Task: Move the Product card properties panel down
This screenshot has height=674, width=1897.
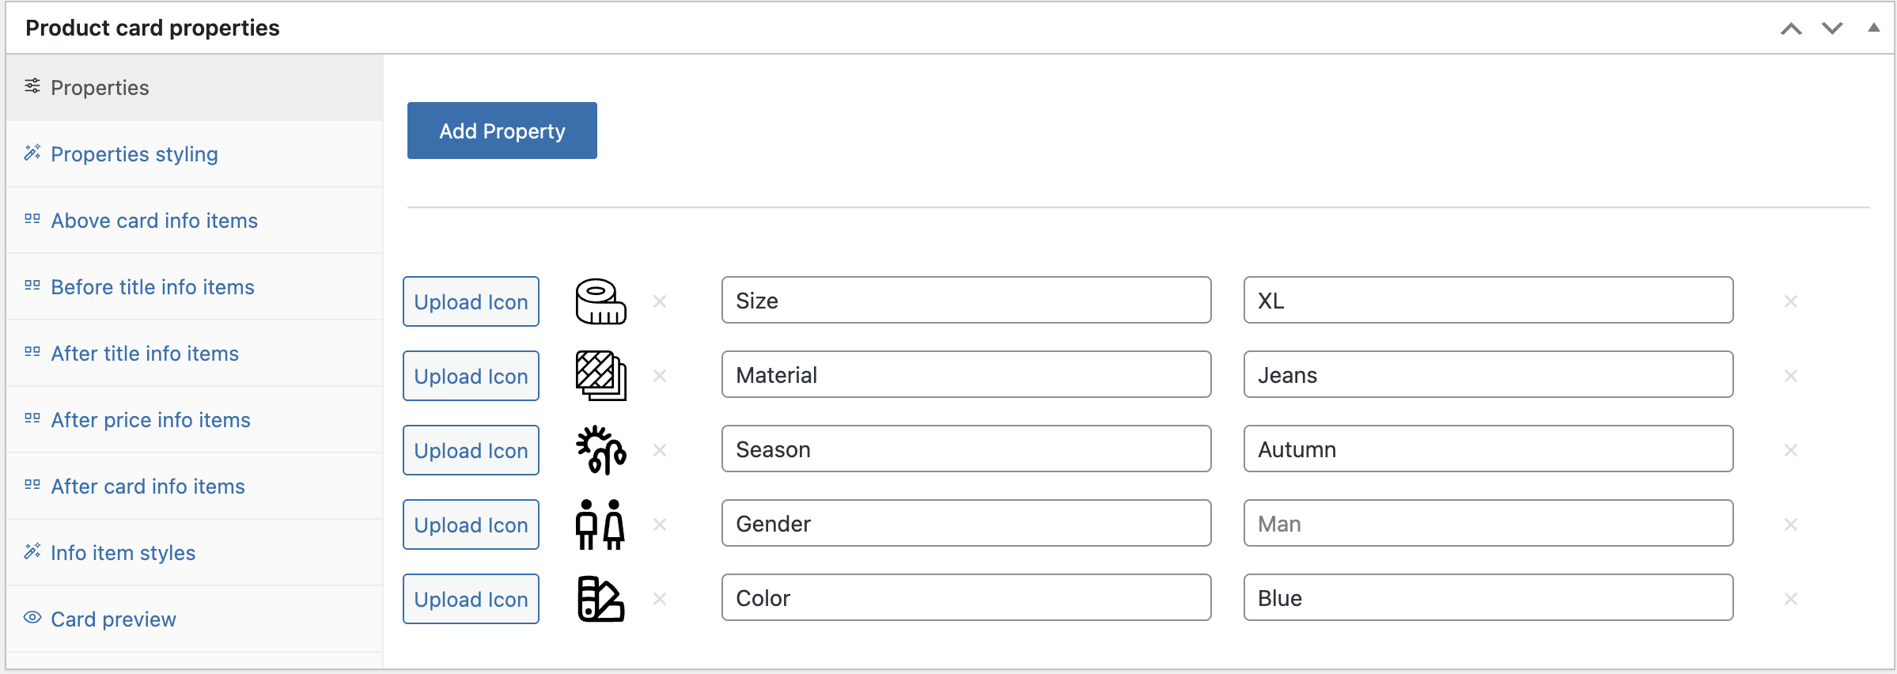Action: 1832,28
